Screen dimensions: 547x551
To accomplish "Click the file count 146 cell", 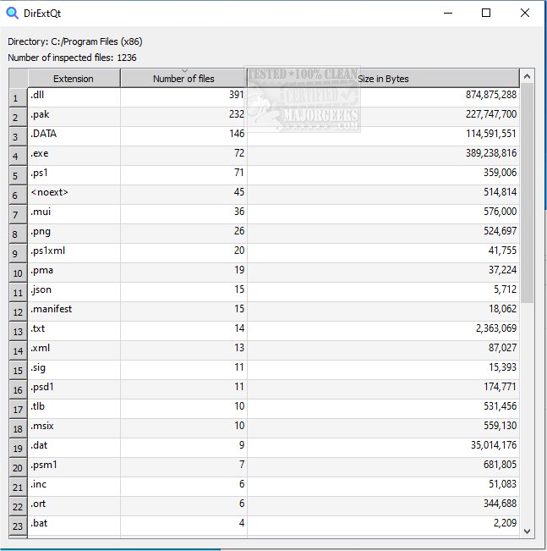I will coord(184,136).
